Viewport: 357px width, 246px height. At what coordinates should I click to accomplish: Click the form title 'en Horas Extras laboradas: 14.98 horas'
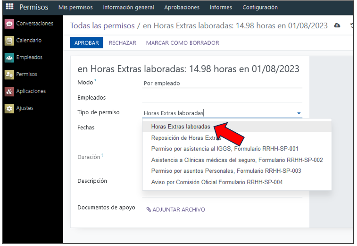pyautogui.click(x=188, y=69)
